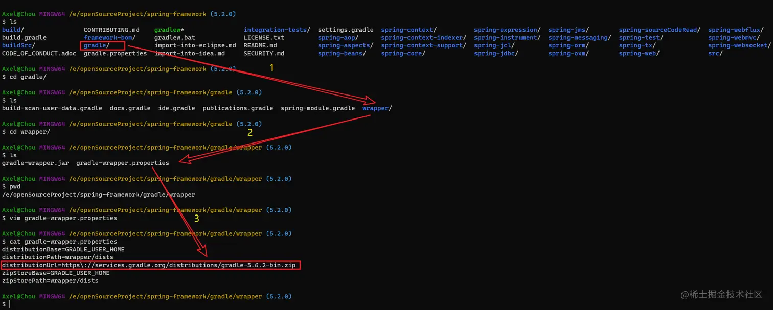
Task: Select the 'vim gradle-wrapper.properties' command line
Action: 59,218
